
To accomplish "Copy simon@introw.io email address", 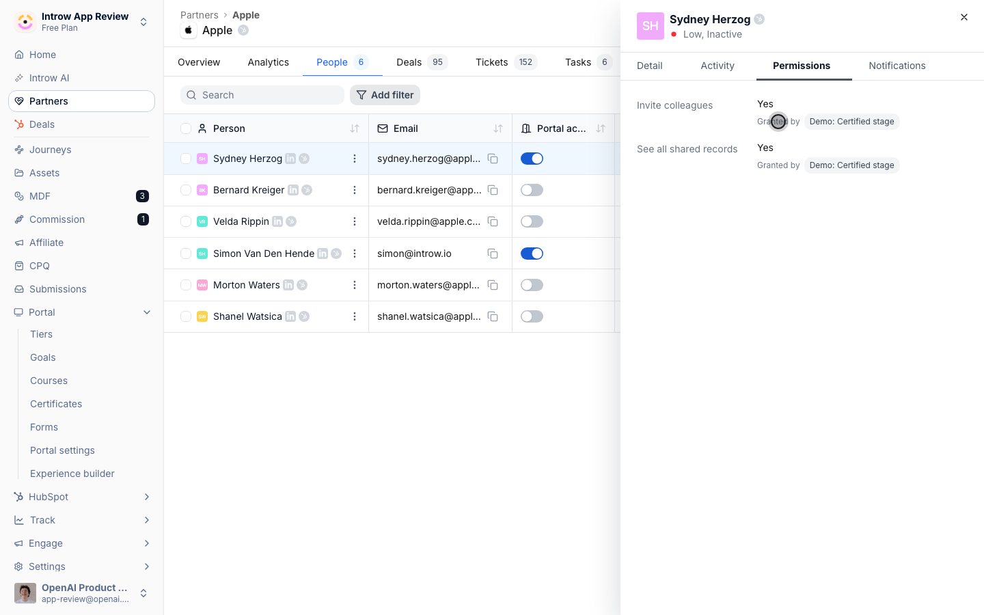I will click(x=493, y=254).
